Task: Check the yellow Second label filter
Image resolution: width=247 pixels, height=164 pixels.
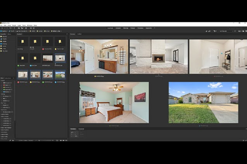Action: pyautogui.click(x=2, y=87)
